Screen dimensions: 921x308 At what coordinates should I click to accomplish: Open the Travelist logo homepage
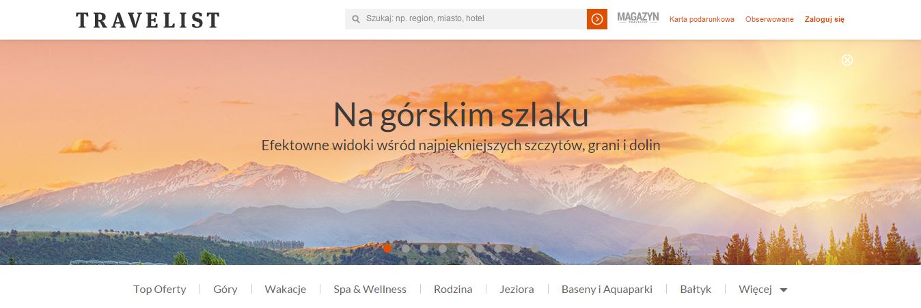tap(148, 20)
